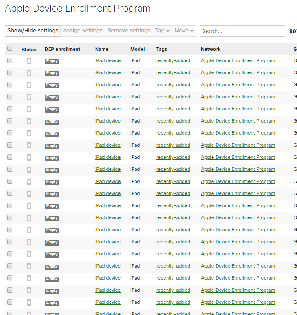Click the device status icon in fifth row

coord(29,109)
